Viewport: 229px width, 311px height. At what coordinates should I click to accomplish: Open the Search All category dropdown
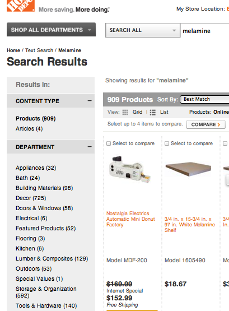coord(143,30)
